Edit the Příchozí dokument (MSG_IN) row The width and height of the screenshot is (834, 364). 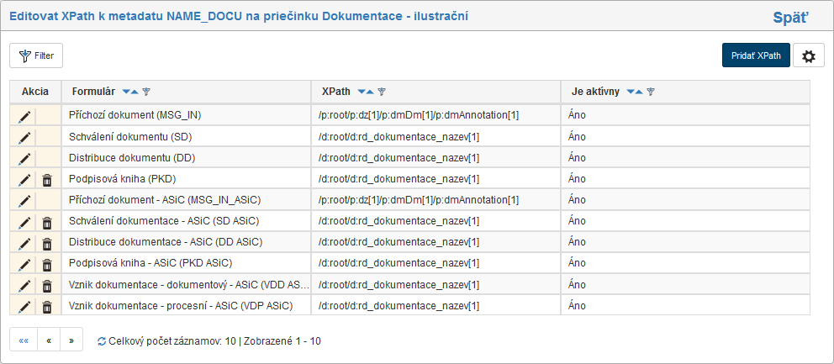tap(24, 115)
